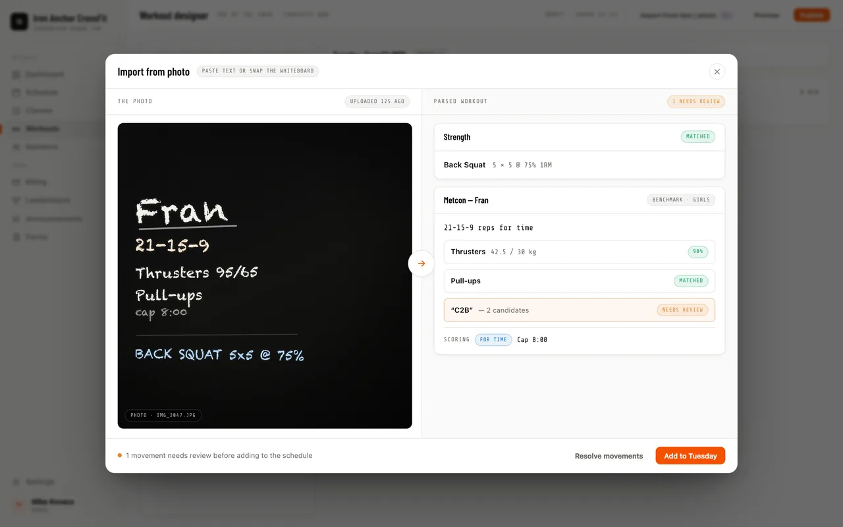Click the "2 candidates" text

click(x=508, y=310)
